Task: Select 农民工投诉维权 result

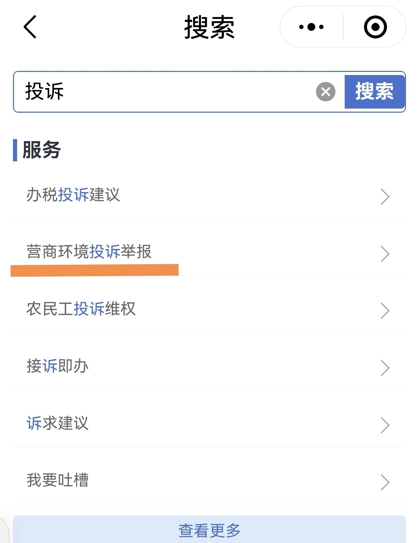Action: coord(209,309)
